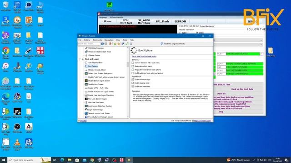The width and height of the screenshot is (291, 163).
Task: Toggle Always show boot menu checkbox
Action: click(x=133, y=66)
